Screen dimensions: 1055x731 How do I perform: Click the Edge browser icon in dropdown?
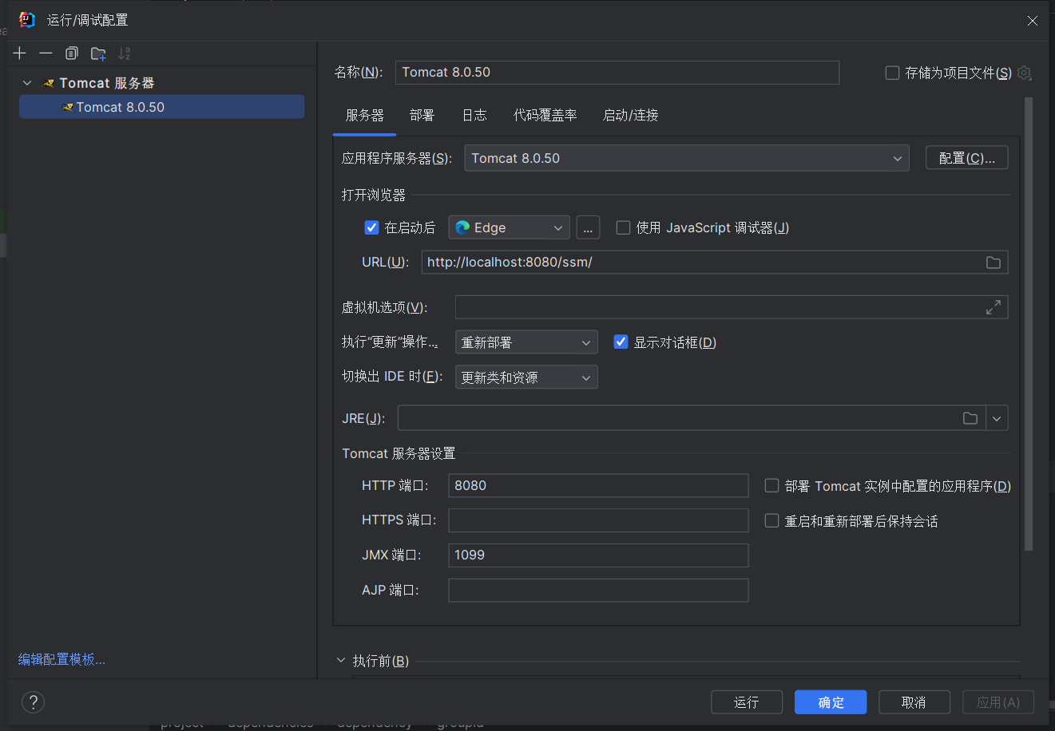462,227
